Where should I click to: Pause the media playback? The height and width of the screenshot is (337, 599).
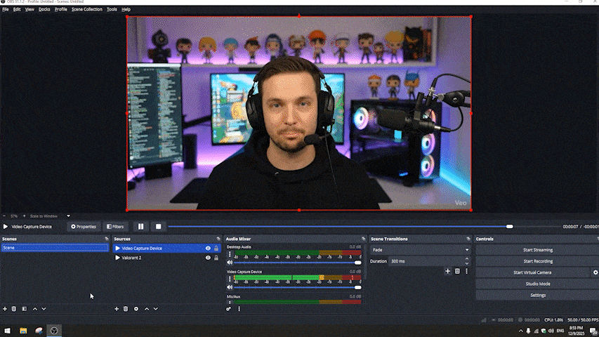140,227
